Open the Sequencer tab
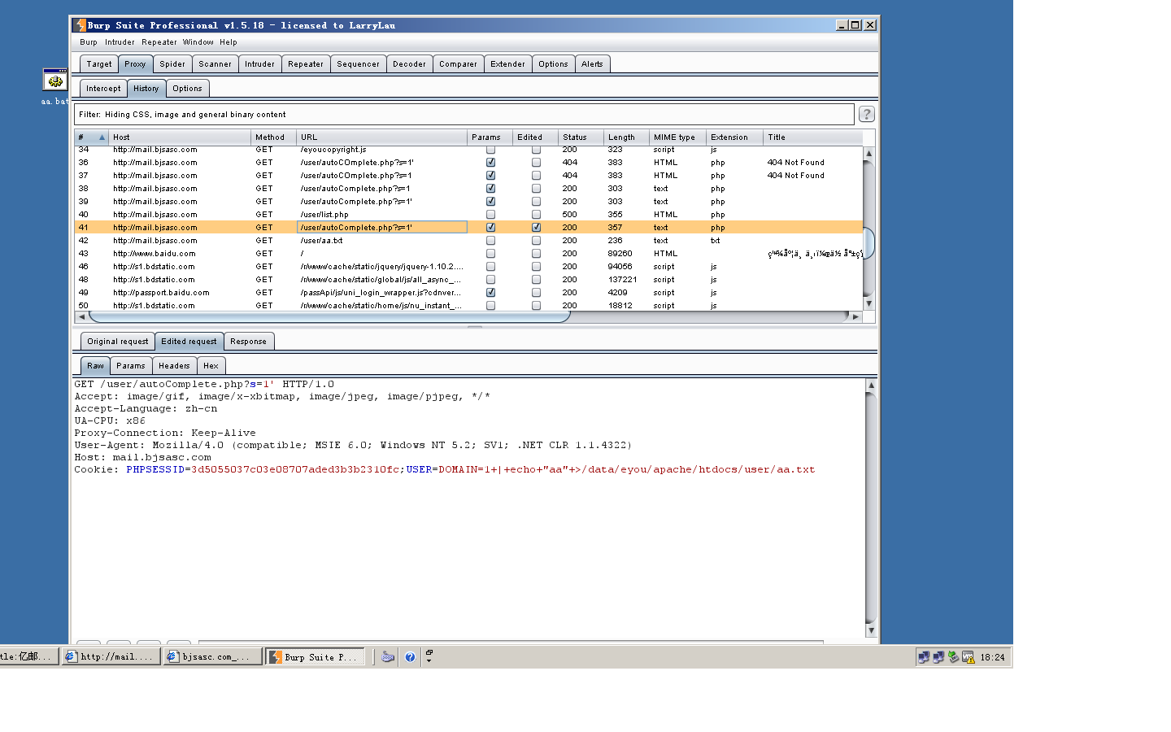Viewport: 1171px width, 732px height. (x=358, y=64)
